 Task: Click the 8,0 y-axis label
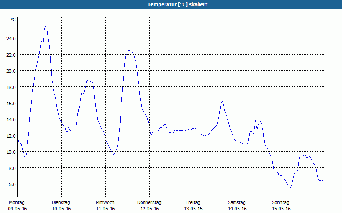pos(12,168)
